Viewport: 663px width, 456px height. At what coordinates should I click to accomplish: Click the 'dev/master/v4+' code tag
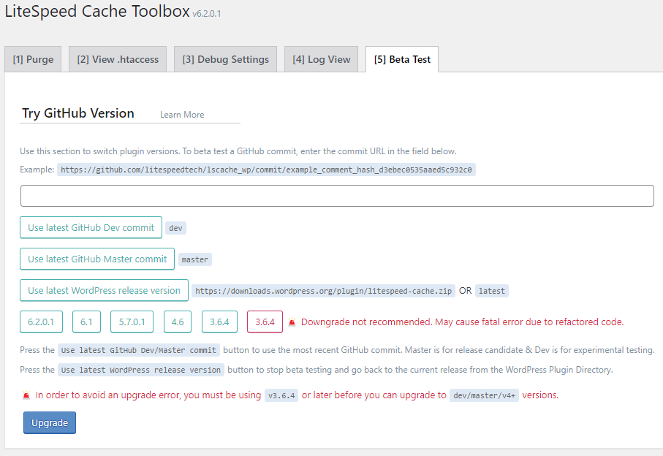[484, 395]
